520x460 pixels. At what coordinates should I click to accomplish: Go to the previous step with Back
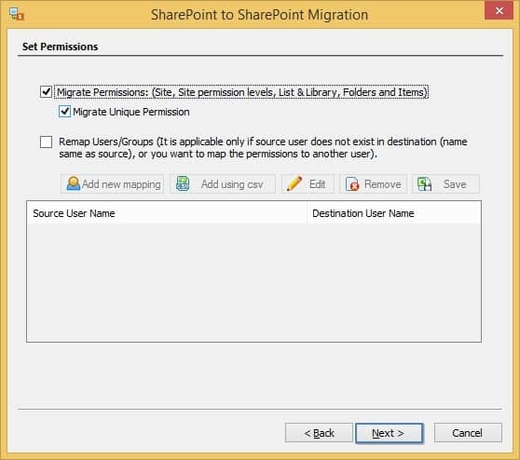click(319, 433)
